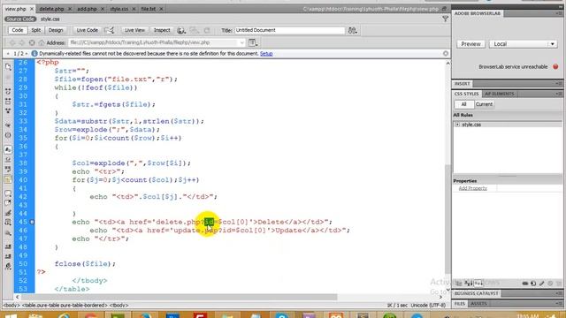
Task: Click the Preview button in BrowserLab
Action: (470, 44)
